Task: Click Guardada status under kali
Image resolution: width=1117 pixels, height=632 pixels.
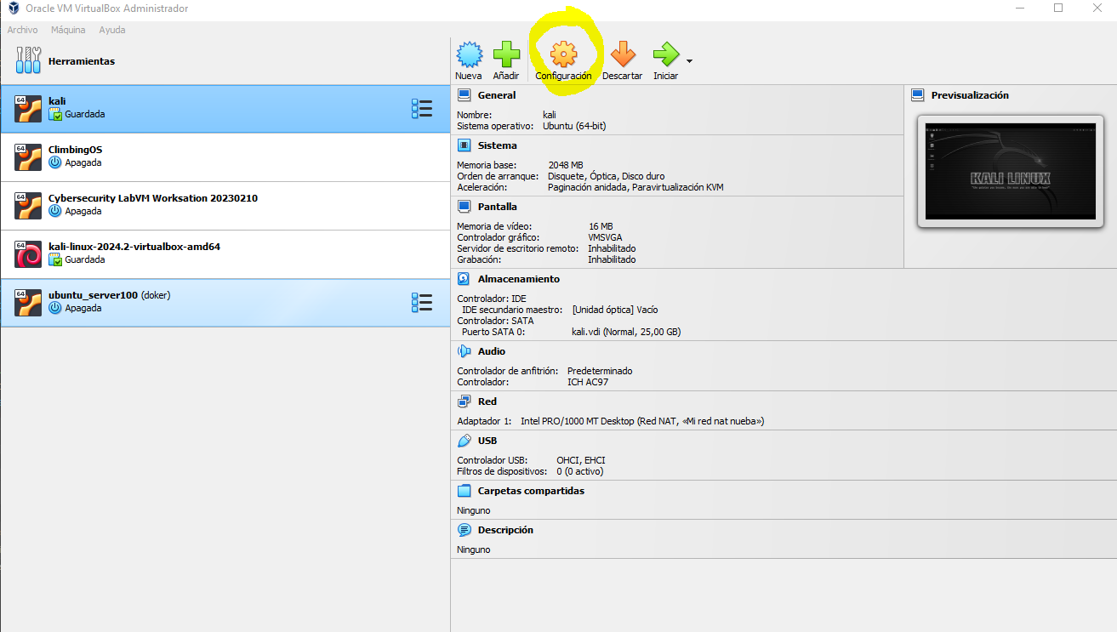Action: 85,114
